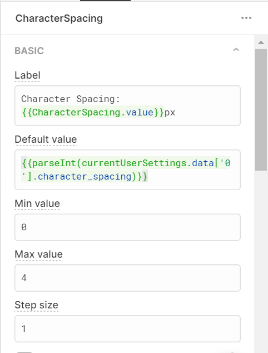Click the Max value property name
This screenshot has height=353, width=268.
coord(38,254)
